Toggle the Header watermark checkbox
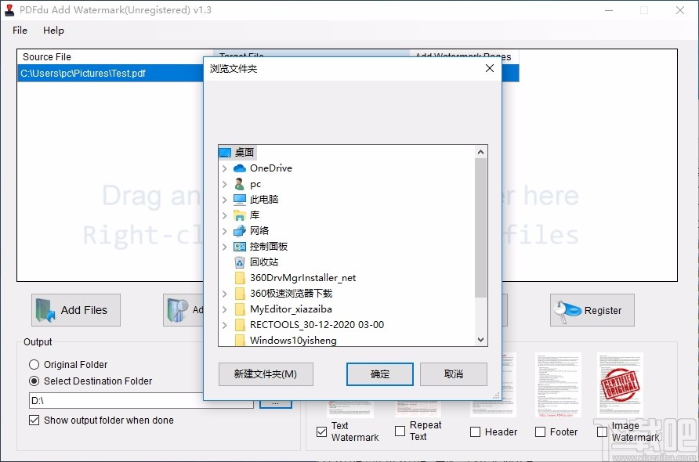 tap(474, 431)
